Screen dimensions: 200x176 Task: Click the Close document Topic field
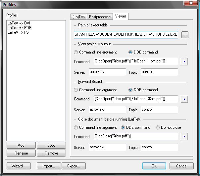[x=159, y=147]
